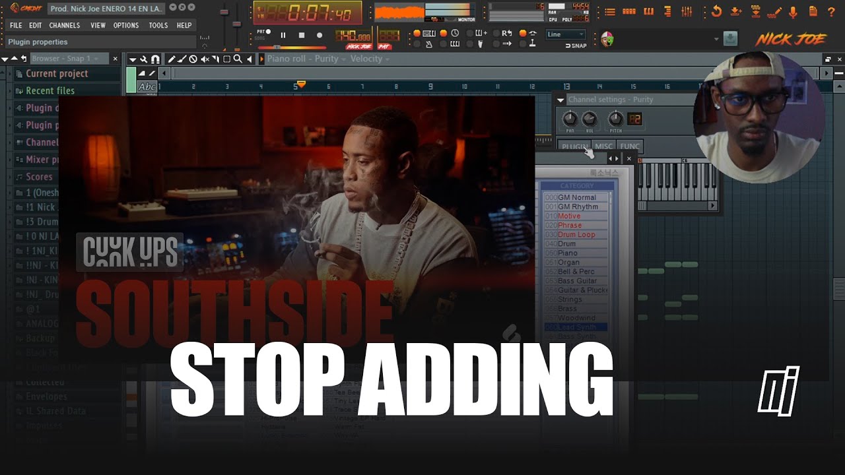845x475 pixels.
Task: Select the zoom magnifier tool in piano roll
Action: coord(238,59)
